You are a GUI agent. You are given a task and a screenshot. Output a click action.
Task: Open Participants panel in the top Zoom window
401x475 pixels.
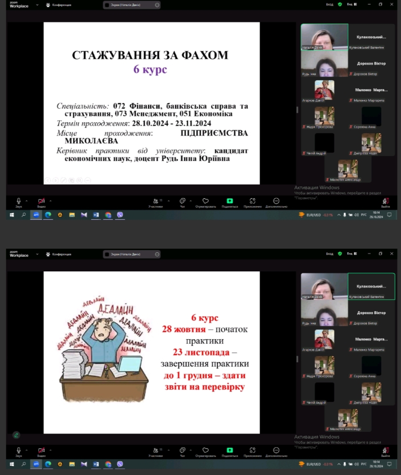155,201
